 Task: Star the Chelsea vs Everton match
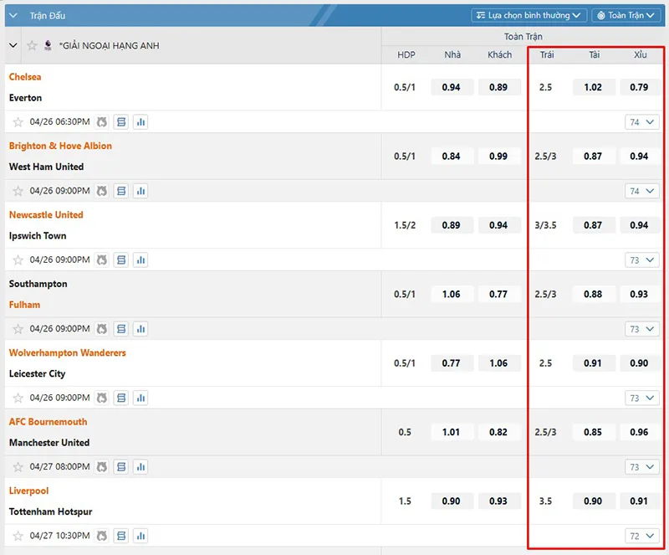18,122
